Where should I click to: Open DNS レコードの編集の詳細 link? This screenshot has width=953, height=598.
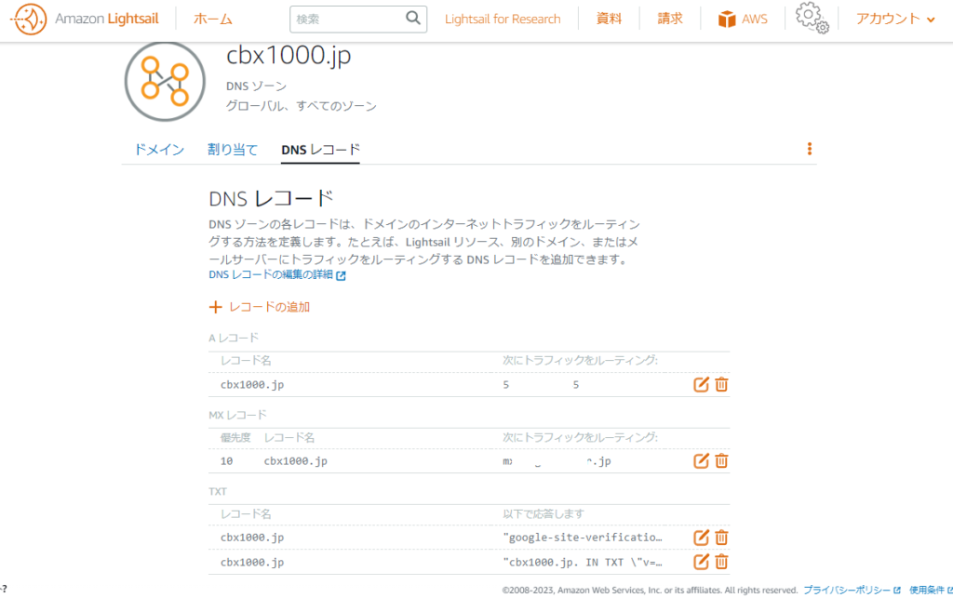click(x=271, y=275)
